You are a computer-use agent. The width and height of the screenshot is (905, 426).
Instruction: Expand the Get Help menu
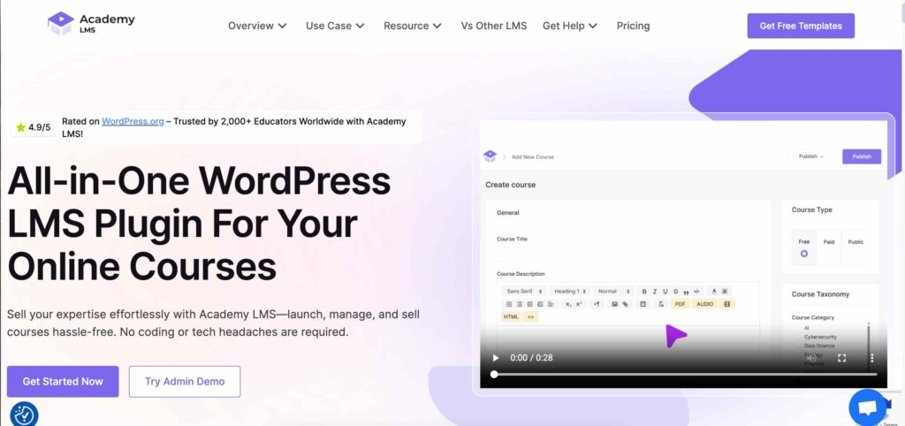pyautogui.click(x=570, y=26)
